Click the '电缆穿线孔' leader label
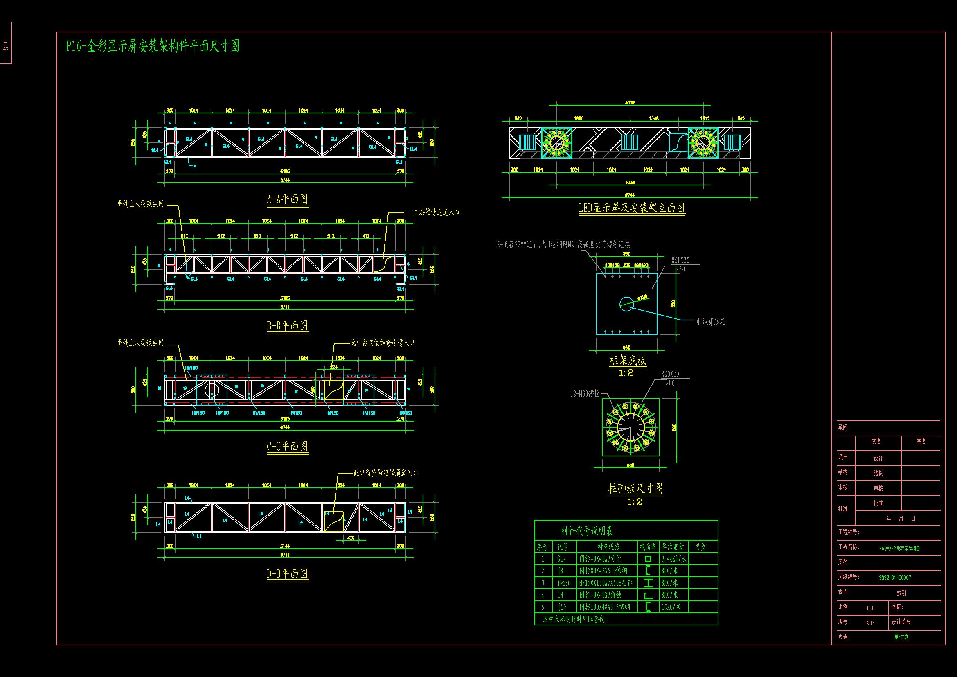 click(711, 322)
